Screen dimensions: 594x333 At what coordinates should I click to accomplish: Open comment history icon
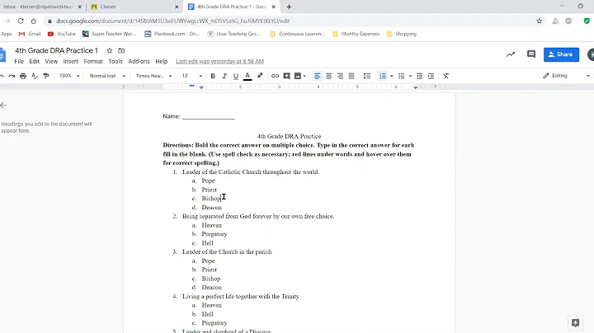click(x=531, y=54)
